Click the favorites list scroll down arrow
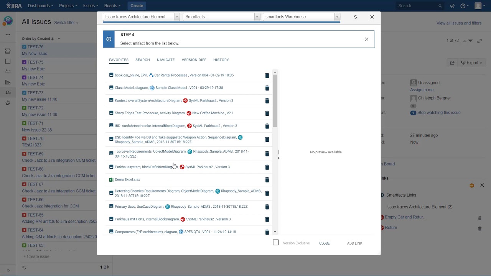 click(275, 232)
